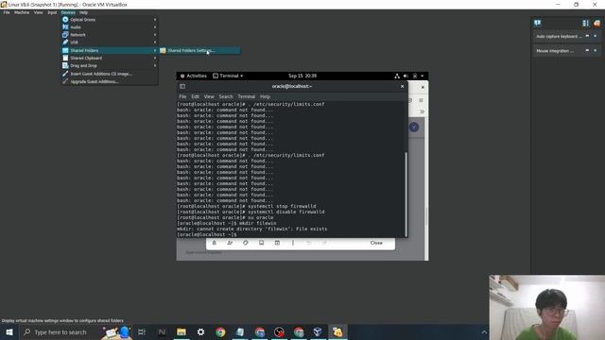The height and width of the screenshot is (340, 605).
Task: Open terminal Edit menu
Action: (x=196, y=96)
